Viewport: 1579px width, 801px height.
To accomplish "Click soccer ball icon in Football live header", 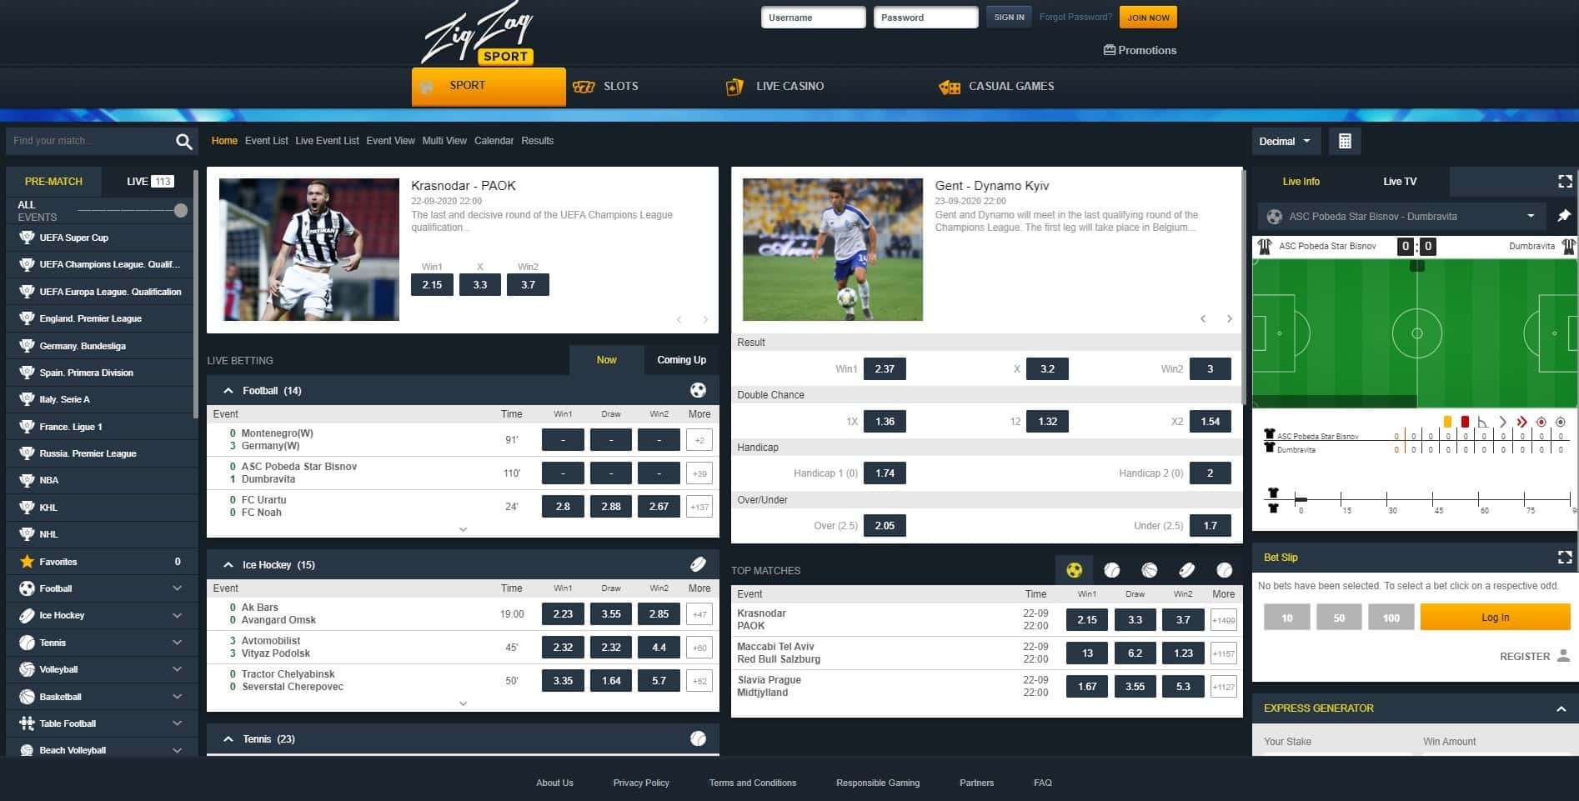I will point(699,390).
